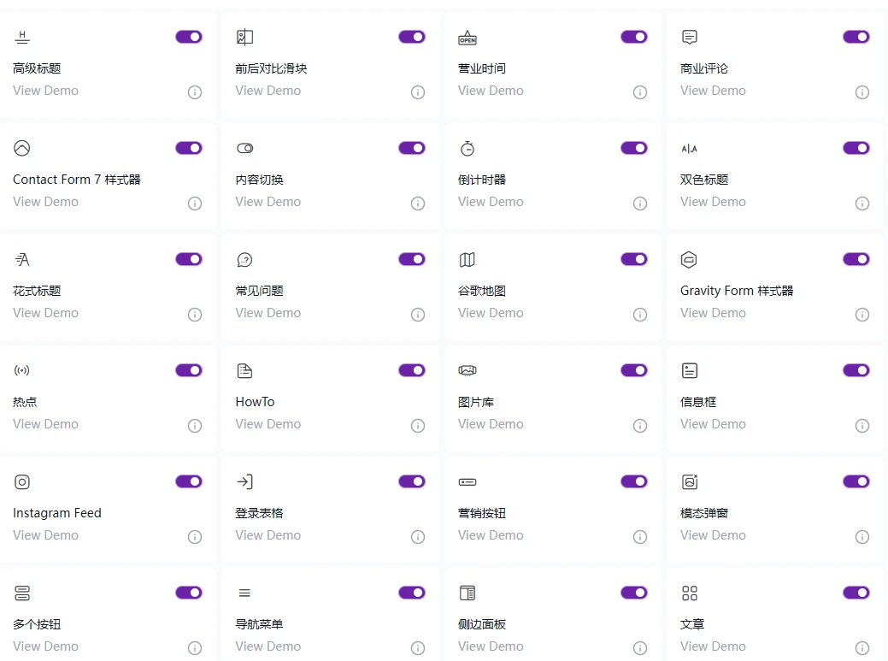Viewport: 888px width, 661px height.
Task: Click the 导航菜单 hamburger icon
Action: coord(244,593)
